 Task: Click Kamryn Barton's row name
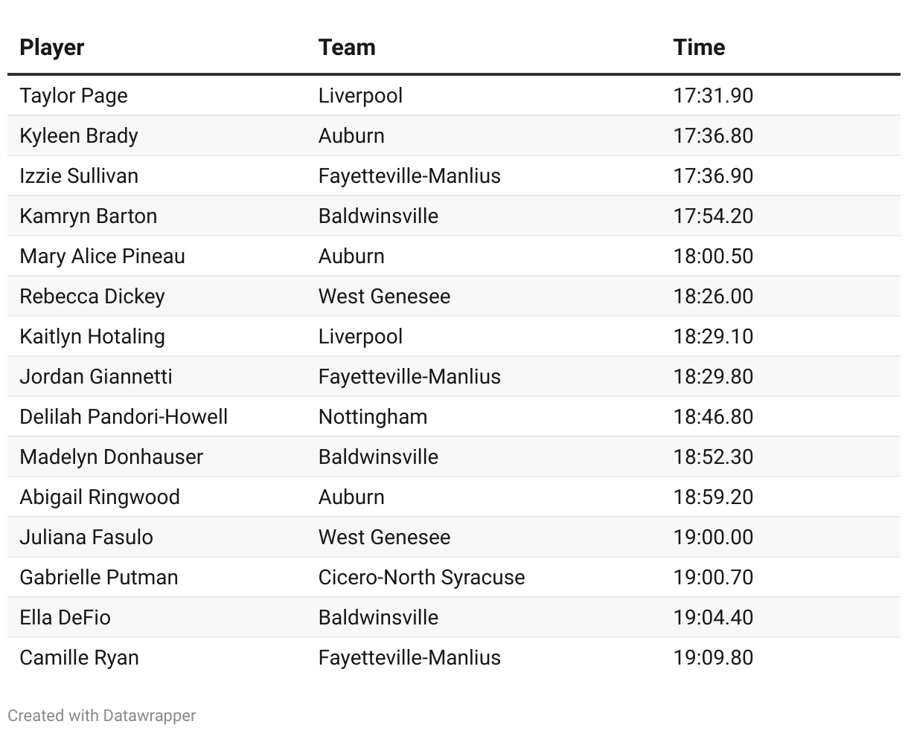(x=89, y=216)
